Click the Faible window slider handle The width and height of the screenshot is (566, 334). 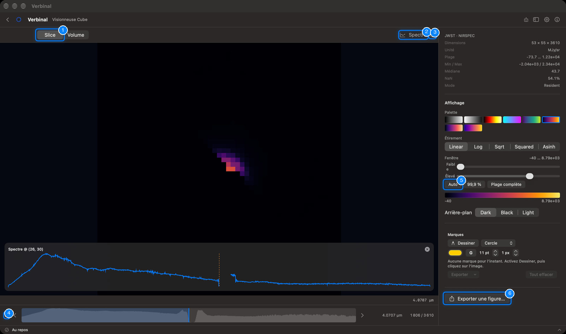(460, 167)
